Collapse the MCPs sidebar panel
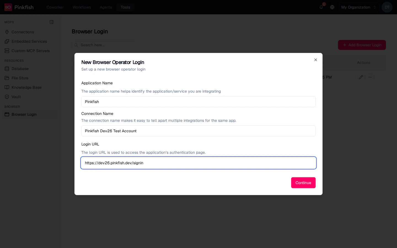The height and width of the screenshot is (248, 397). point(52,22)
